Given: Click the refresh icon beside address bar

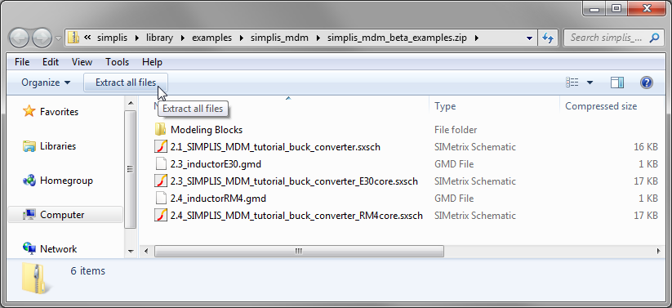Looking at the screenshot, I should pos(548,38).
